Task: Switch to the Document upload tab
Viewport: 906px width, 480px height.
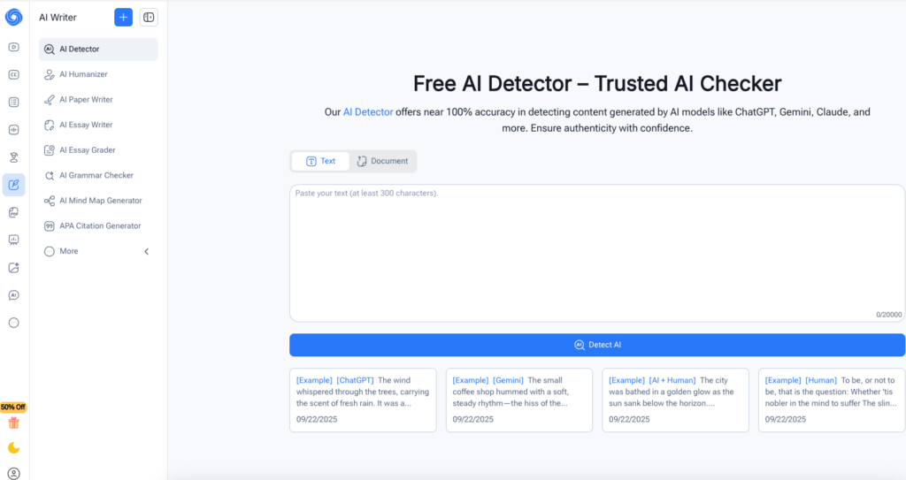Action: coord(382,161)
